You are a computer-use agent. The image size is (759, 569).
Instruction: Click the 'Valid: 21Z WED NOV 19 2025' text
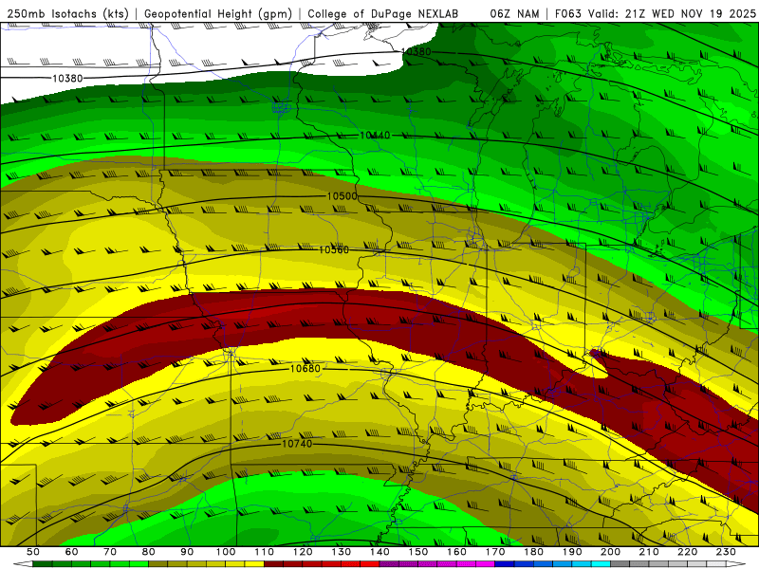tap(672, 14)
